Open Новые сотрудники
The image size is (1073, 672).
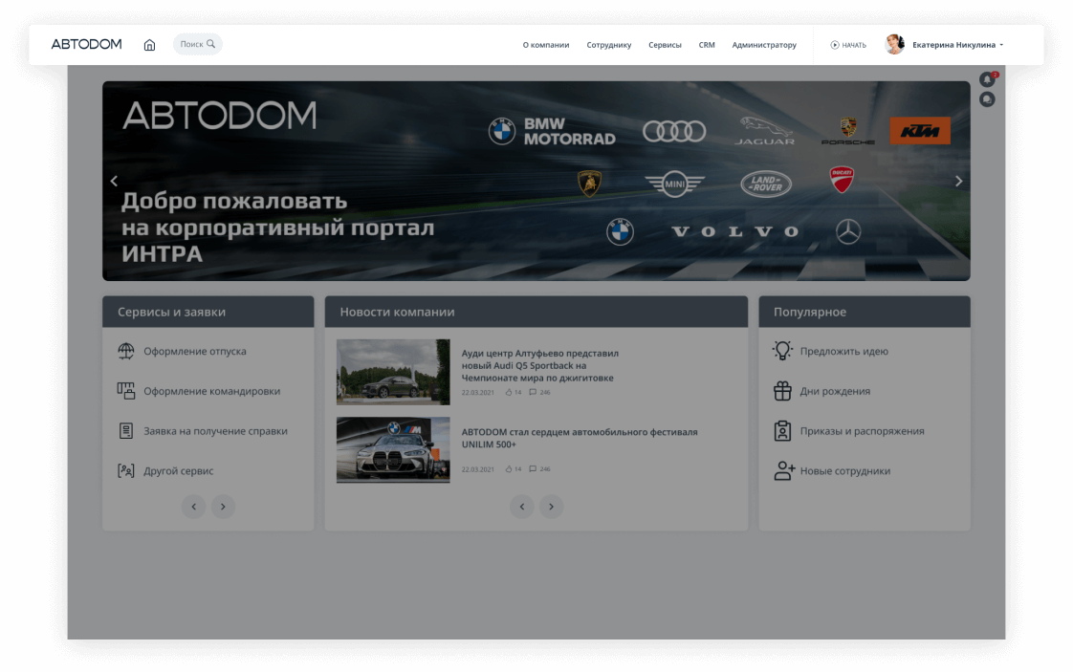[x=845, y=471]
